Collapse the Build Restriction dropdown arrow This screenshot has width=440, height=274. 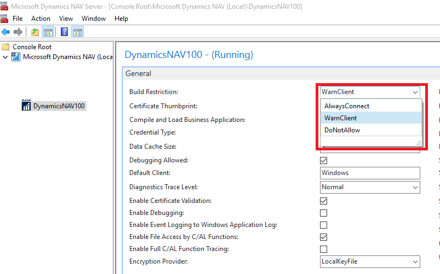click(415, 92)
